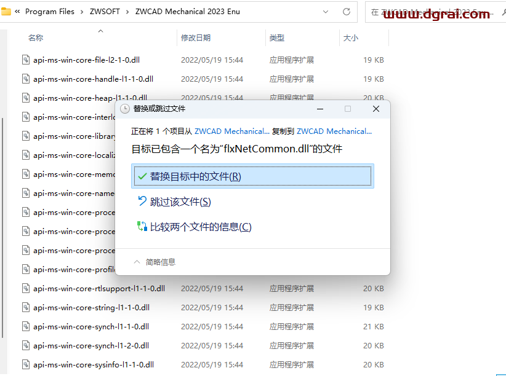Collapse details with 简略信息 toggle
506x376 pixels.
[155, 262]
